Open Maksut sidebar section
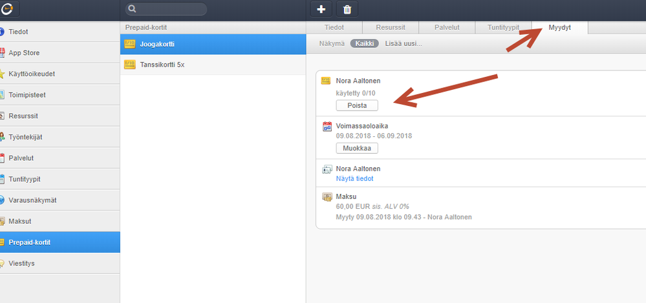This screenshot has height=303, width=646. (59, 221)
